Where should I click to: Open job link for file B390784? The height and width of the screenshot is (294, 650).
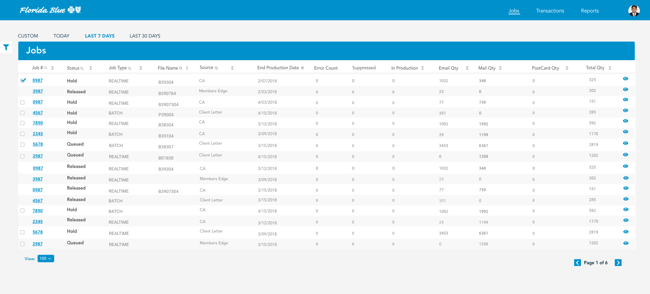click(x=38, y=91)
